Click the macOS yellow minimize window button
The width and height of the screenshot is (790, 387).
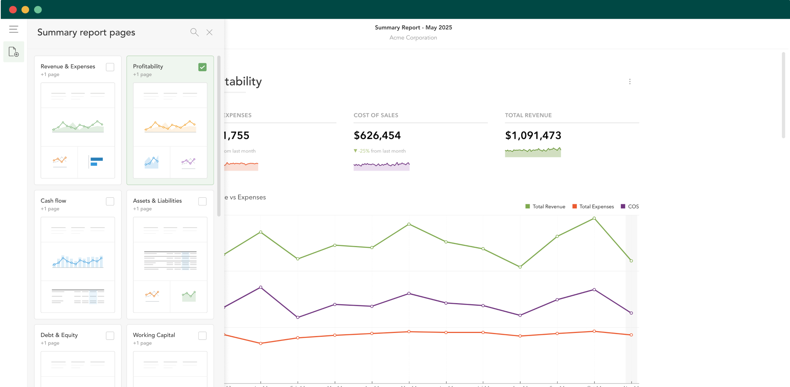(25, 10)
